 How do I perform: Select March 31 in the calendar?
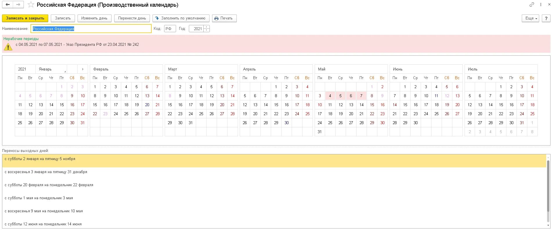click(191, 123)
